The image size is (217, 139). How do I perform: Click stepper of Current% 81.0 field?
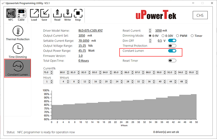(x=79, y=72)
